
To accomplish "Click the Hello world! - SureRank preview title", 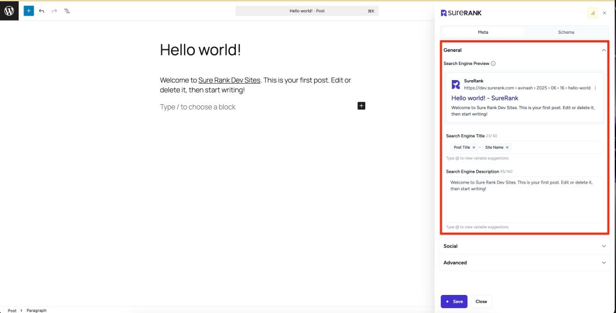I will (484, 98).
